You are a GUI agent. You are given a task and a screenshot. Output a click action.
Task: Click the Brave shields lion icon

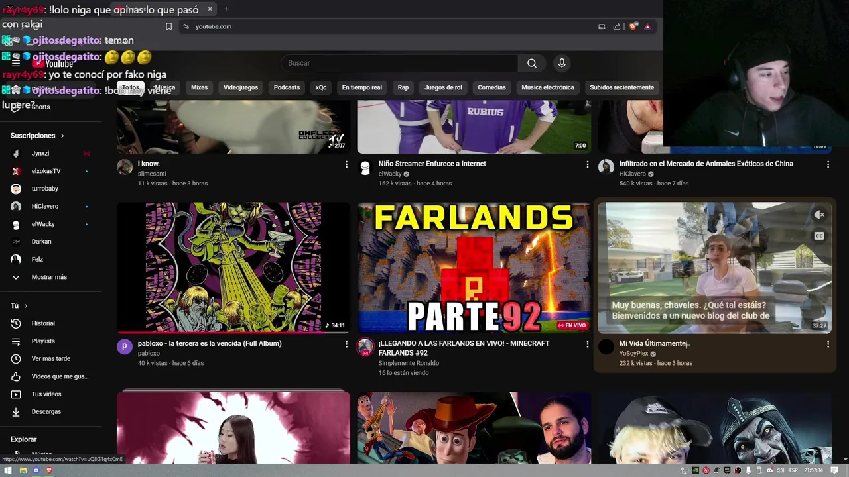[633, 26]
